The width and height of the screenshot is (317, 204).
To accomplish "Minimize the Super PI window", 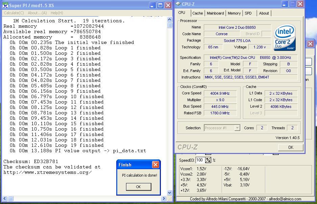I will point(153,5).
